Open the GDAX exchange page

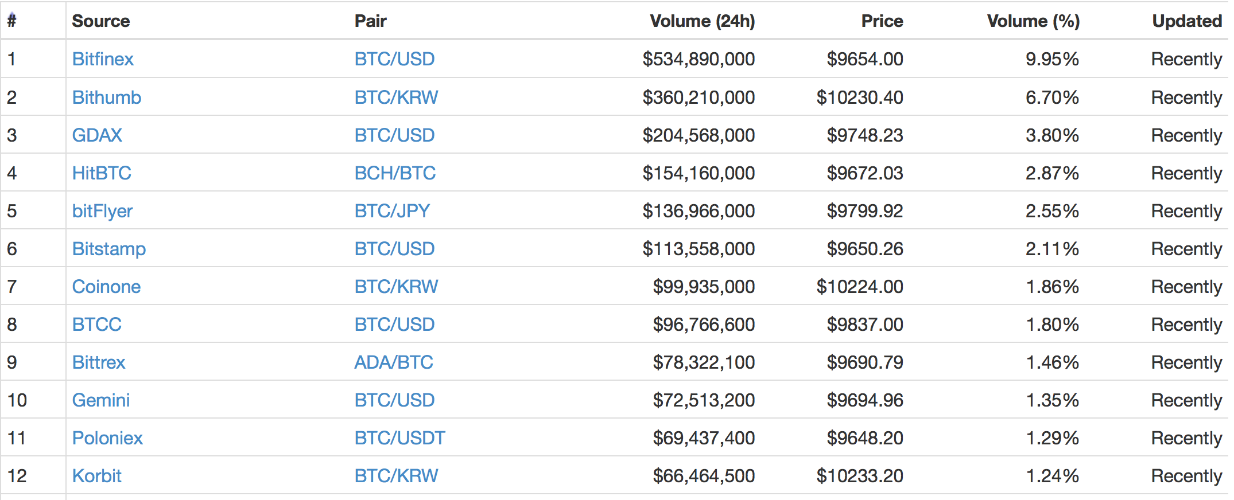click(97, 135)
